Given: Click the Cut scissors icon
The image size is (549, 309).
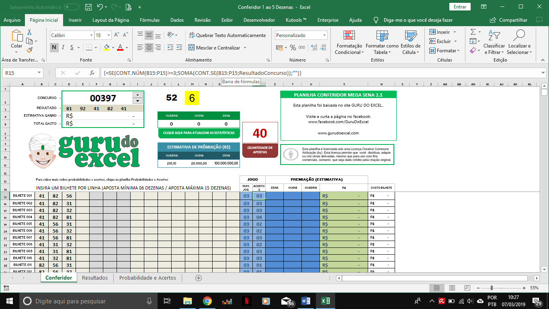Looking at the screenshot, I should pos(29,32).
